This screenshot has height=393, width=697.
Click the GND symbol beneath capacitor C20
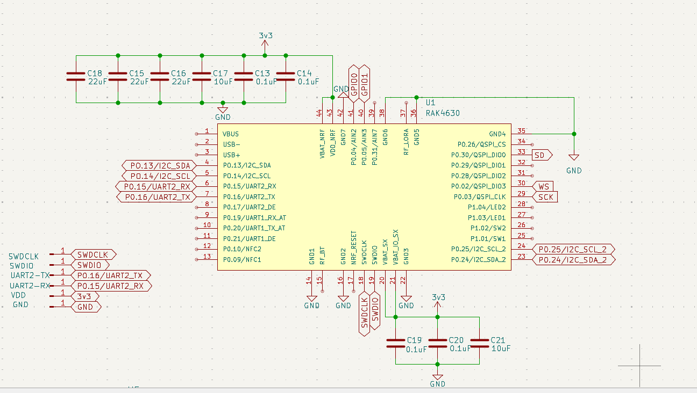pos(438,378)
